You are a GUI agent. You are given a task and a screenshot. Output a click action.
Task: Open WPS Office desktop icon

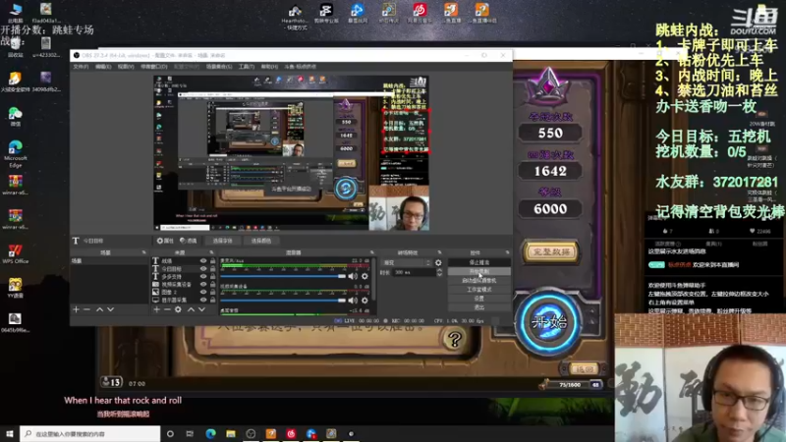(x=15, y=253)
